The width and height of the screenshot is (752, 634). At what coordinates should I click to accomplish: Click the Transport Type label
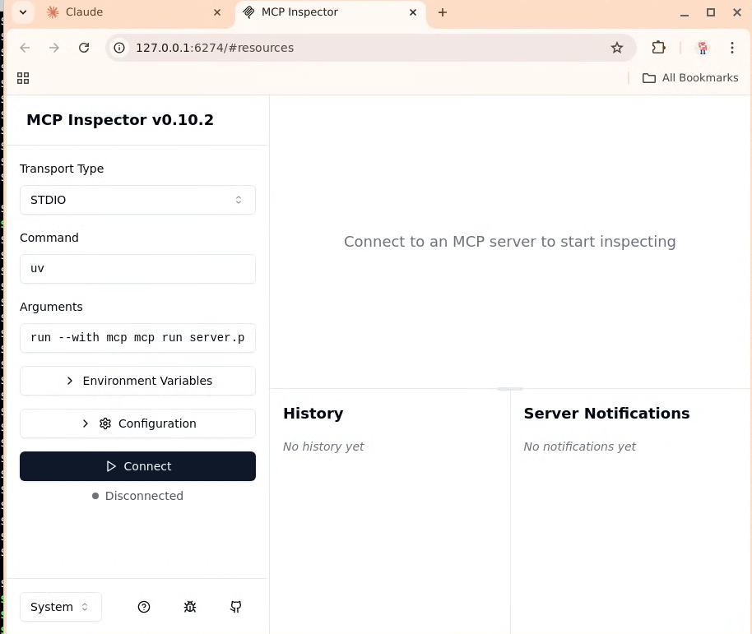click(x=62, y=169)
